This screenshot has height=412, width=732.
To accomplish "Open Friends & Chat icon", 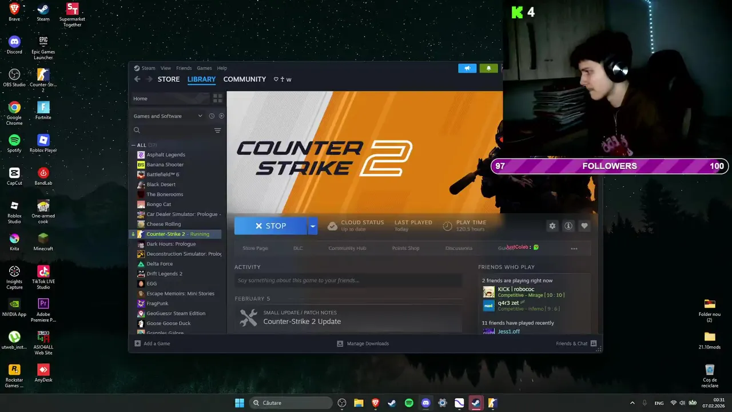I will coord(594,343).
